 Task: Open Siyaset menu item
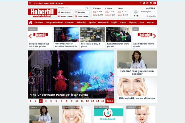tap(133, 22)
